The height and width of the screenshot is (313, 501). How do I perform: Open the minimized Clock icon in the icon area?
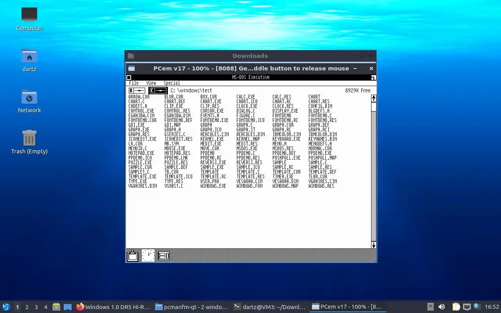click(148, 255)
